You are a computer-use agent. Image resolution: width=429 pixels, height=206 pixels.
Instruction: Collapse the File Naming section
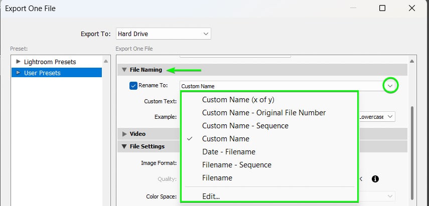pyautogui.click(x=125, y=70)
